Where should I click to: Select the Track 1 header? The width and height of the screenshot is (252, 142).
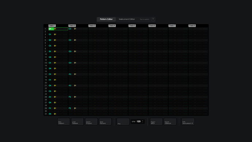click(52, 26)
